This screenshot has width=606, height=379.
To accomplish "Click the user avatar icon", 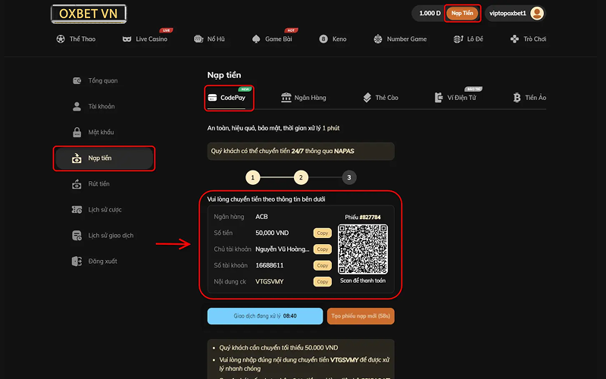I will [x=537, y=14].
